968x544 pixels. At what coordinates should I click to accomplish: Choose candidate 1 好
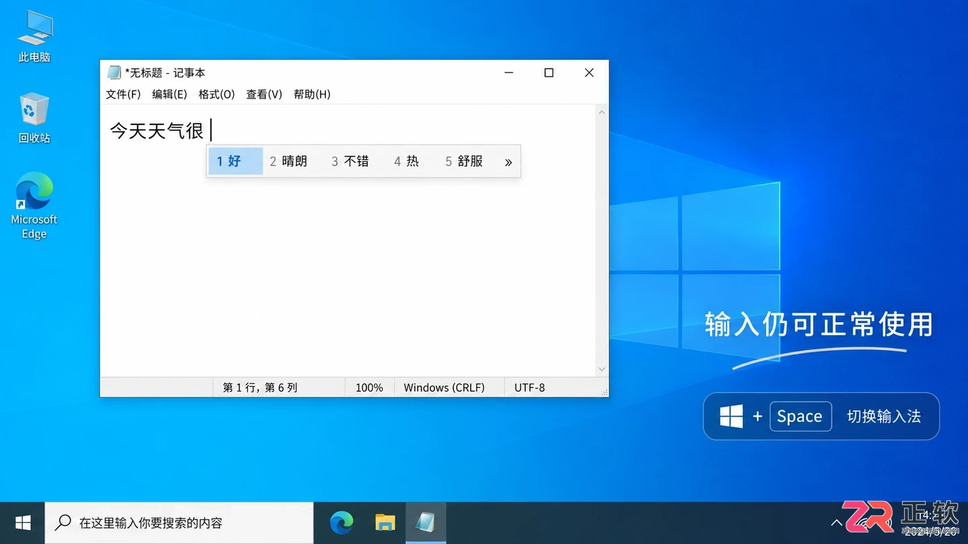tap(235, 161)
